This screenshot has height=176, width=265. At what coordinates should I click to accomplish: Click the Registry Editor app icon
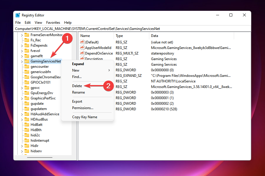pos(18,15)
